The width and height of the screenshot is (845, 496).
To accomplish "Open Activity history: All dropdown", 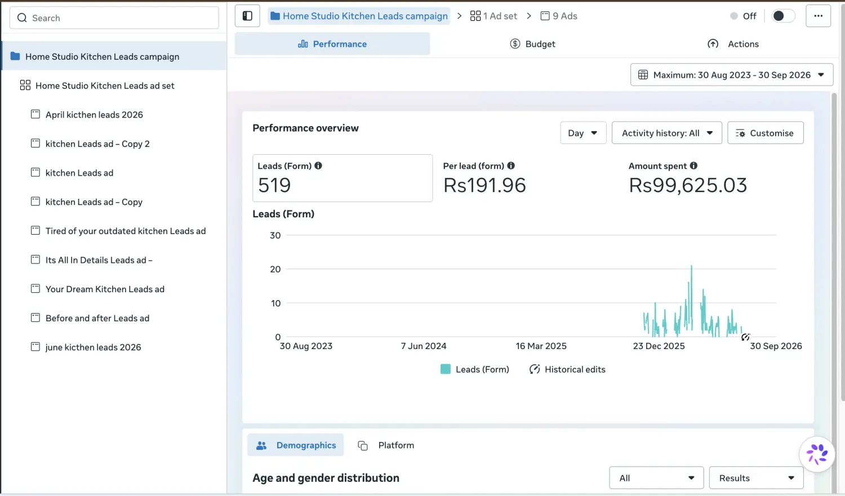I will click(x=667, y=133).
